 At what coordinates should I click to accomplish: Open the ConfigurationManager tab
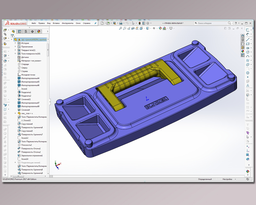tap(26, 31)
